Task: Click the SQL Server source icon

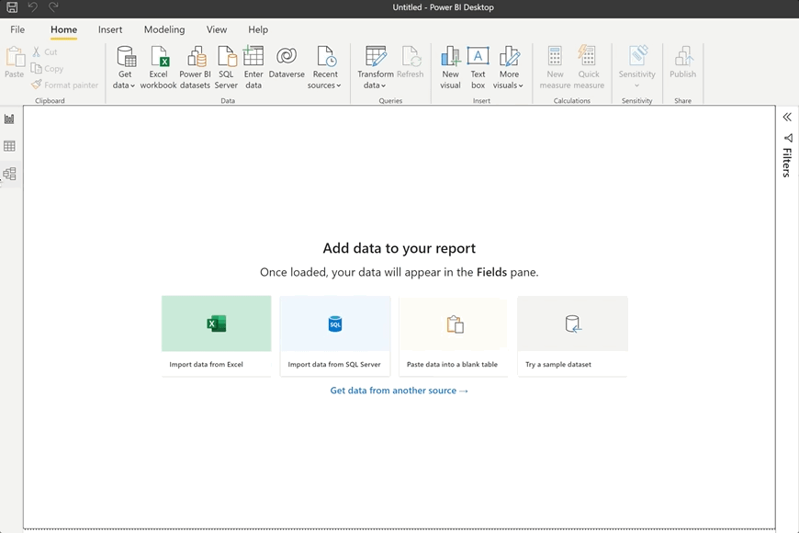Action: click(227, 56)
